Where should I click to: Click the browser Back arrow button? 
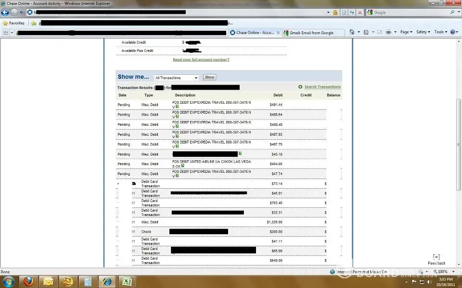(x=5, y=12)
